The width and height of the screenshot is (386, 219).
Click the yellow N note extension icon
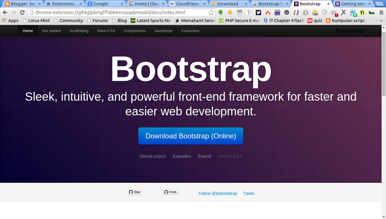[x=362, y=13]
